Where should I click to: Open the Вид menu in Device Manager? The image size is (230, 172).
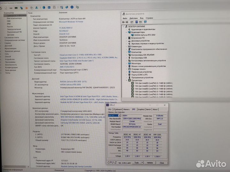click(142, 18)
